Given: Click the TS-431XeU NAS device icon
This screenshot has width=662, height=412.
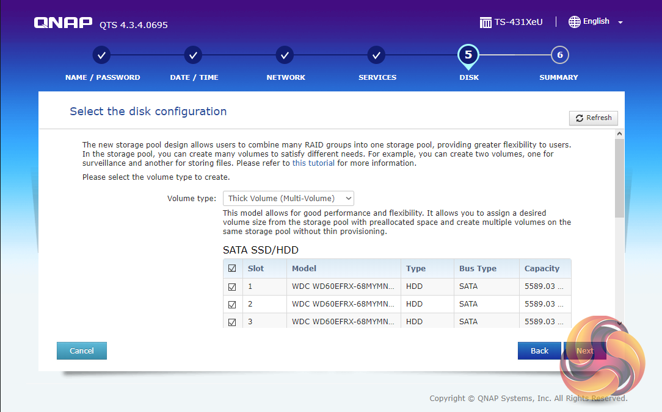Looking at the screenshot, I should point(486,23).
